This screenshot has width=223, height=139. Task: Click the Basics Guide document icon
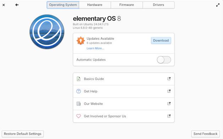pos(78,79)
